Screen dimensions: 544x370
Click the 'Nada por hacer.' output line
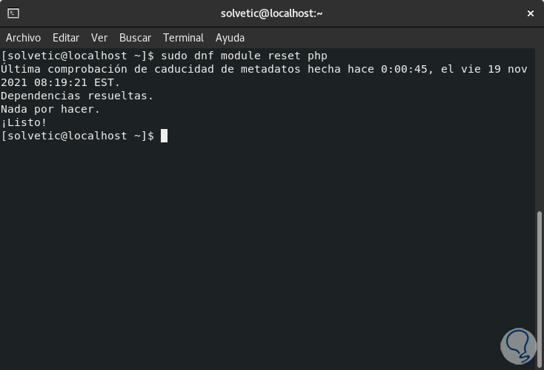pyautogui.click(x=50, y=109)
